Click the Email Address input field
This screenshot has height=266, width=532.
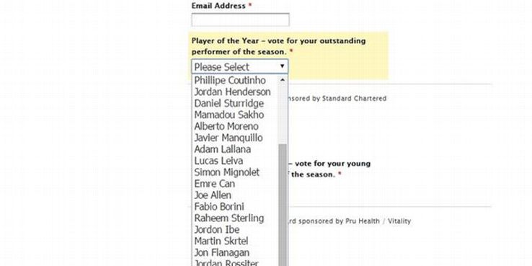tap(240, 19)
